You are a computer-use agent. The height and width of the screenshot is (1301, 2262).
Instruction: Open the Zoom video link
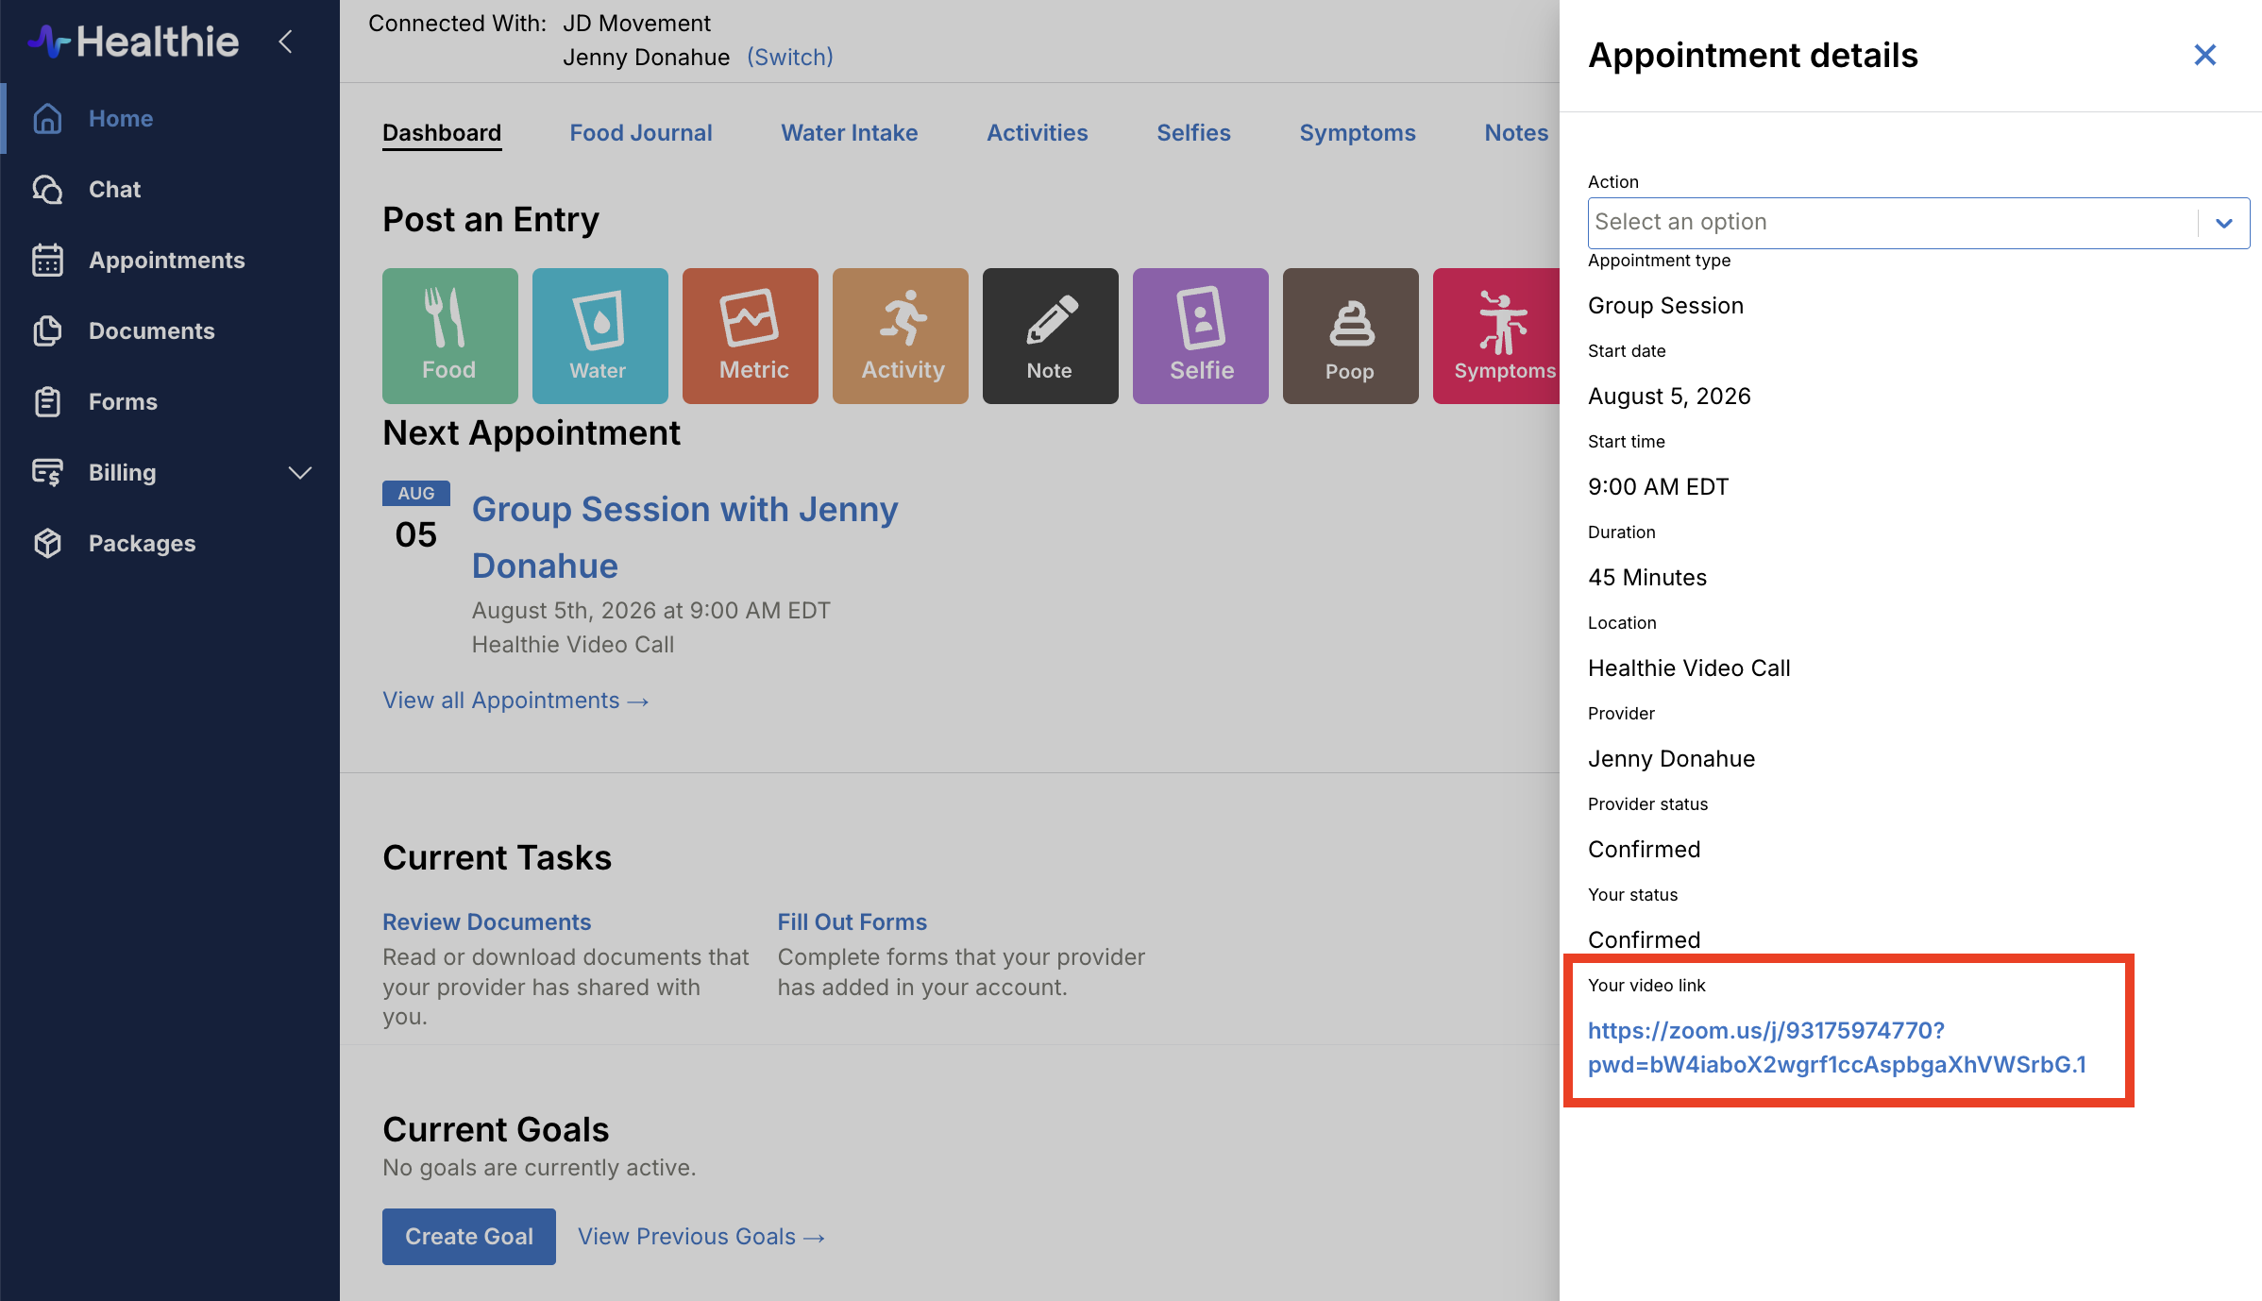point(1837,1048)
